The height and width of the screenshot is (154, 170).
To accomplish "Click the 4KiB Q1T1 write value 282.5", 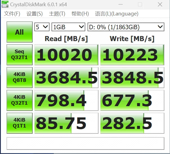I will point(132,123).
